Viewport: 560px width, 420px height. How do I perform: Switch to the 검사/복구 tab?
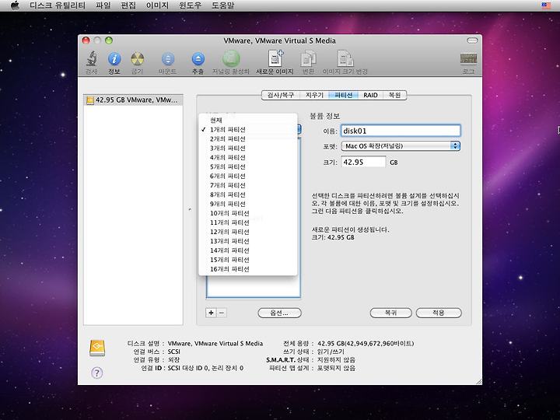tap(281, 95)
